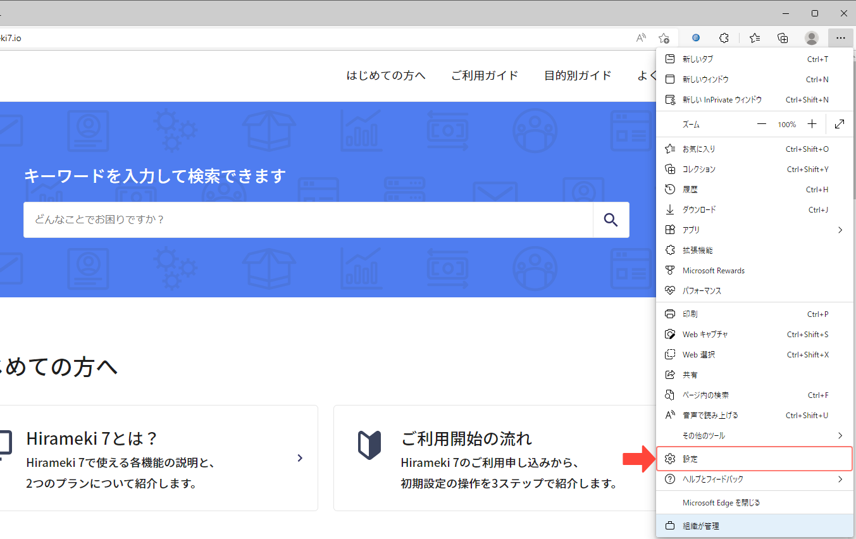Choose 共有 from the menu
Image resolution: width=856 pixels, height=539 pixels.
[x=755, y=375]
